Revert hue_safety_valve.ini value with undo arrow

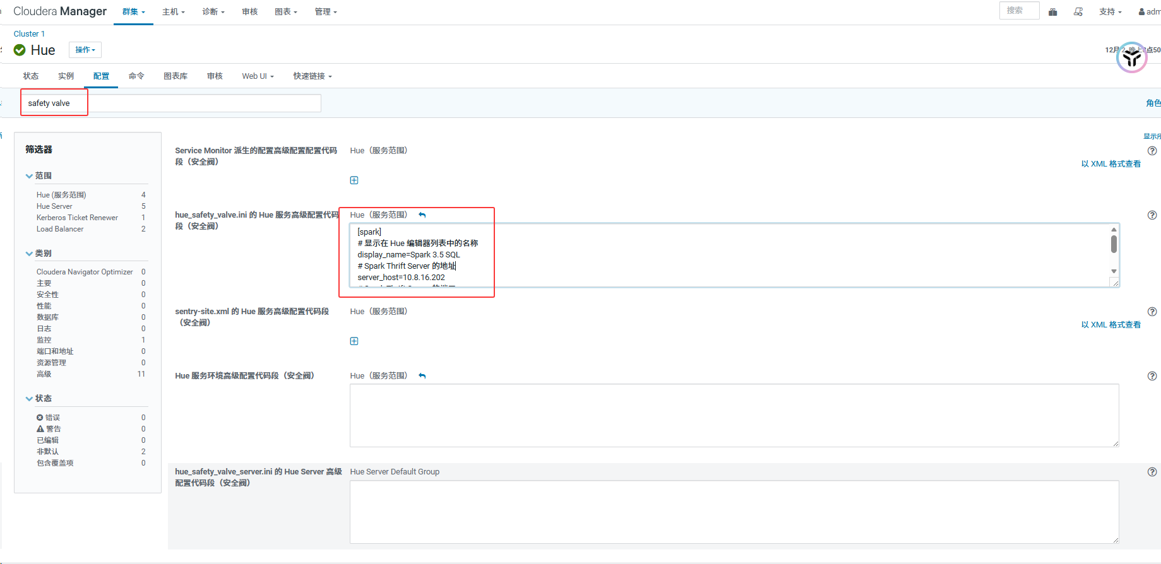point(422,215)
